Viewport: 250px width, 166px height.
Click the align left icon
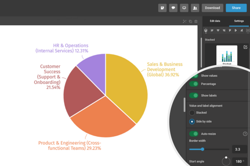coord(212,30)
